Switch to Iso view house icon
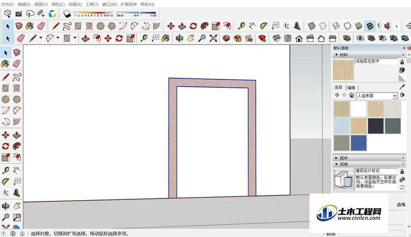The width and height of the screenshot is (411, 237). [x=277, y=39]
